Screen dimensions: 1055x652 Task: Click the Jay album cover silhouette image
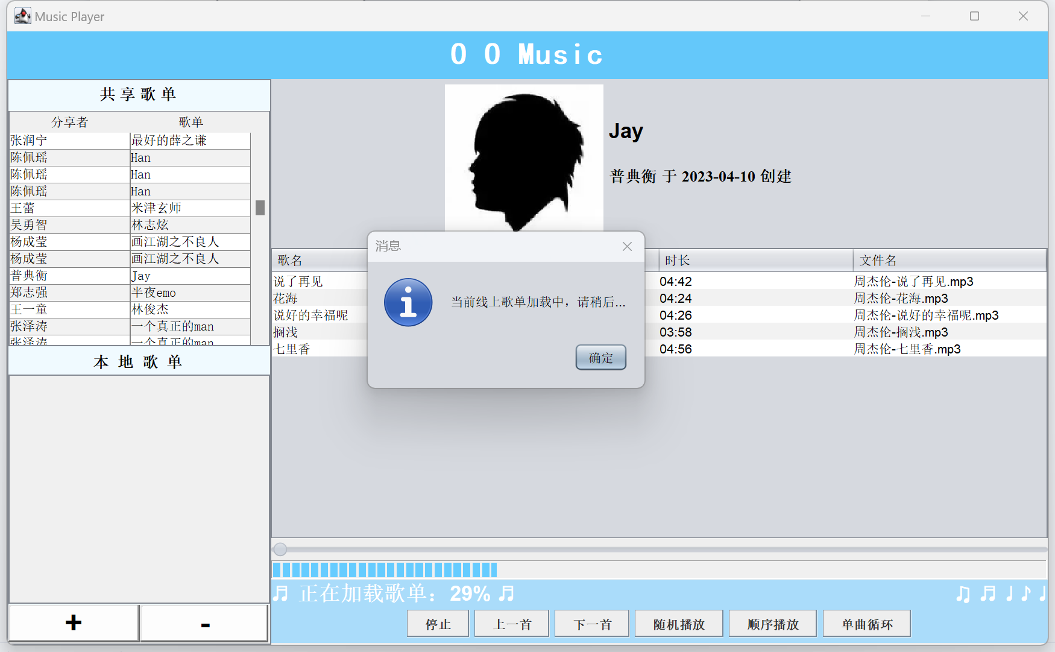pyautogui.click(x=524, y=158)
